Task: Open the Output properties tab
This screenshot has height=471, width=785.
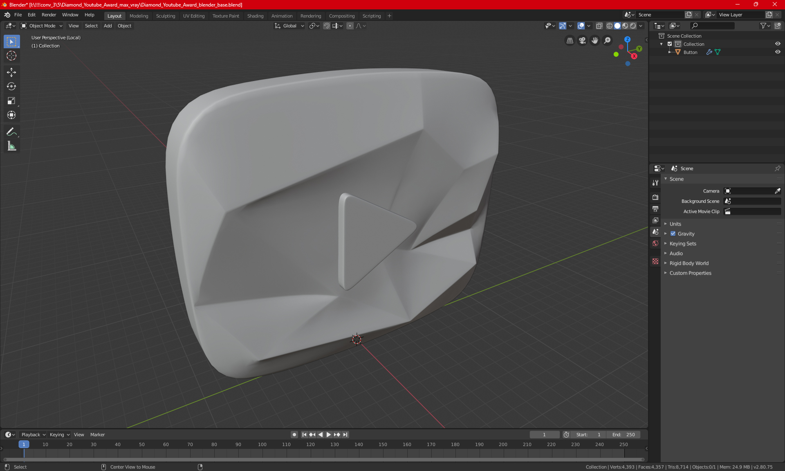Action: 655,209
